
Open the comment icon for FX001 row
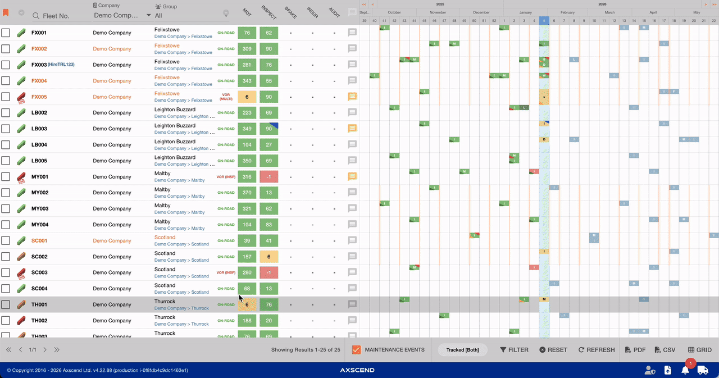click(x=352, y=33)
